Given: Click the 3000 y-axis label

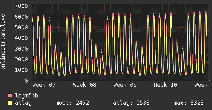Looking at the screenshot, I should 21,49.
